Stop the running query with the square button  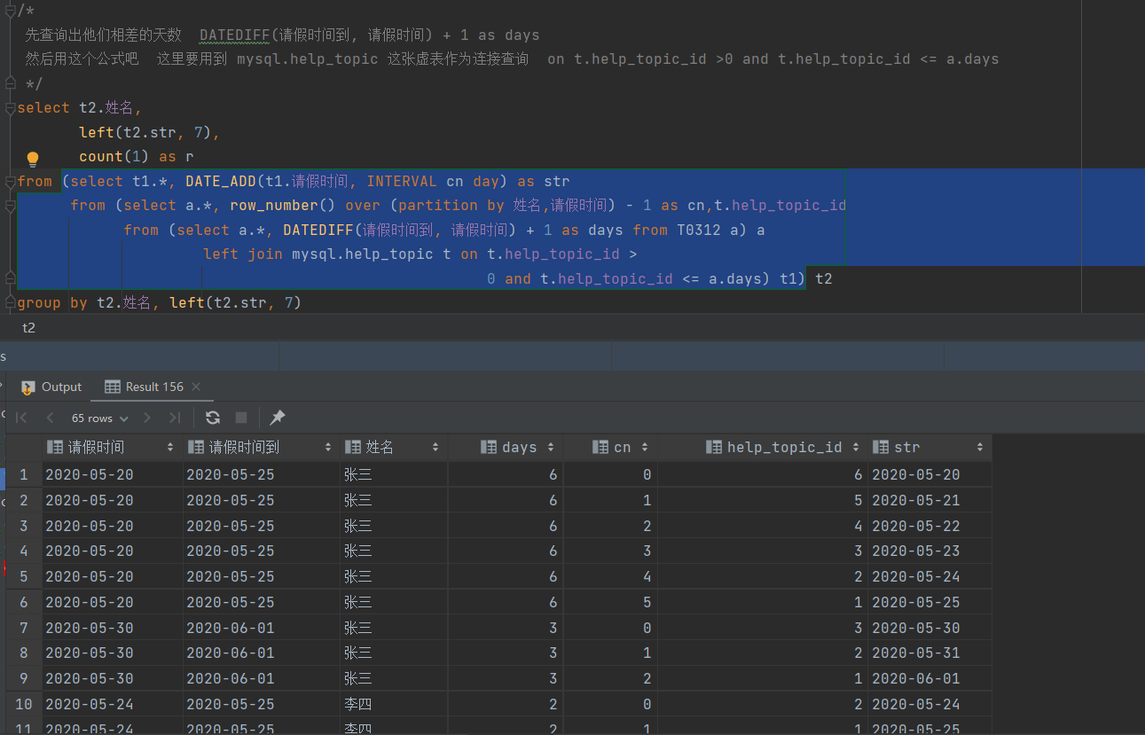[241, 418]
